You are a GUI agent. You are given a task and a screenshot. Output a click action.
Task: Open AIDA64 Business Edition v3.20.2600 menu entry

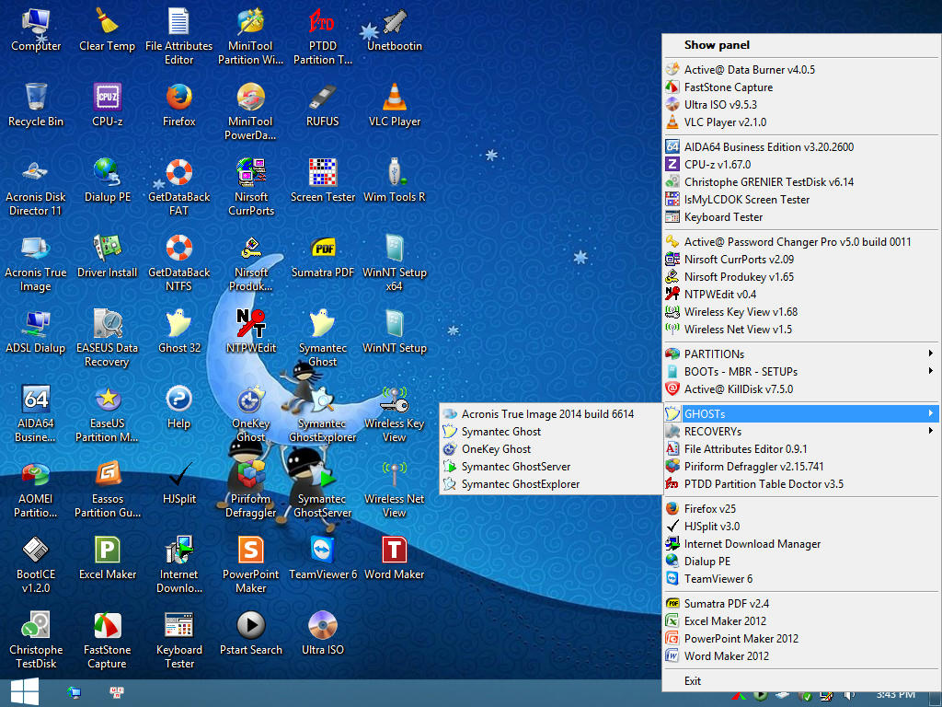(x=801, y=146)
